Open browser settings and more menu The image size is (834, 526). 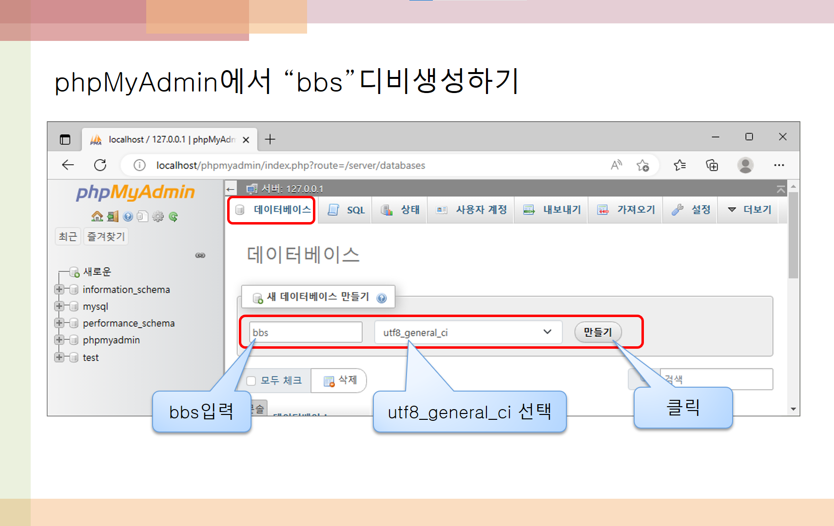pyautogui.click(x=779, y=165)
